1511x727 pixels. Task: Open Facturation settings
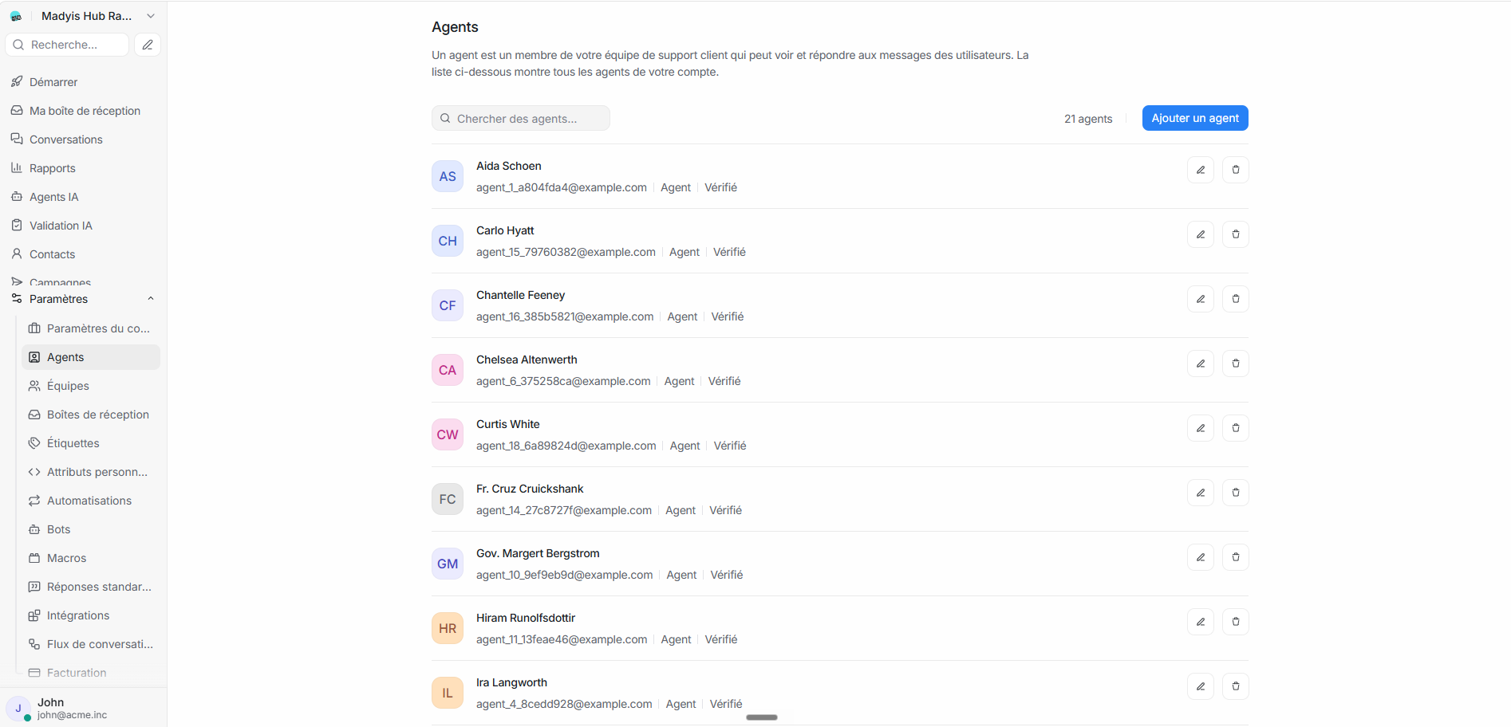[91, 673]
